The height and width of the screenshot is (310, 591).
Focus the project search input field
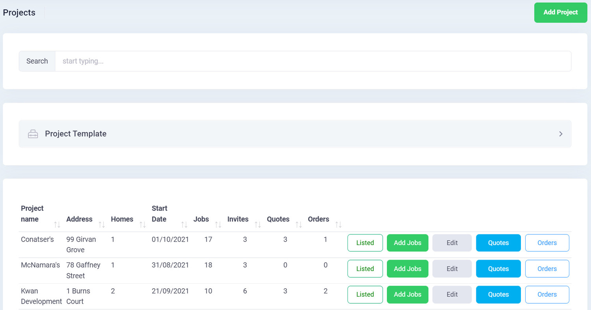pos(312,61)
